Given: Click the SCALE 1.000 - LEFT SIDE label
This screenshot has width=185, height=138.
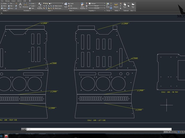Looking at the screenshot, I should click(x=96, y=120).
